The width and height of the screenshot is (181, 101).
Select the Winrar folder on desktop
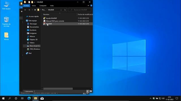tap(6, 36)
